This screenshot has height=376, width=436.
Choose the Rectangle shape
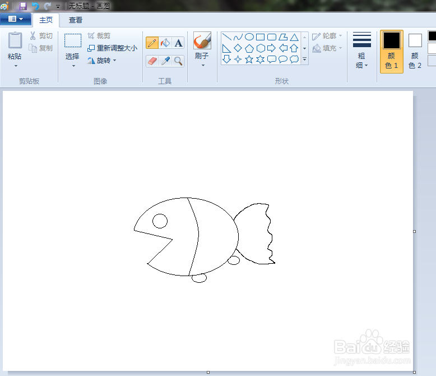[x=261, y=37]
